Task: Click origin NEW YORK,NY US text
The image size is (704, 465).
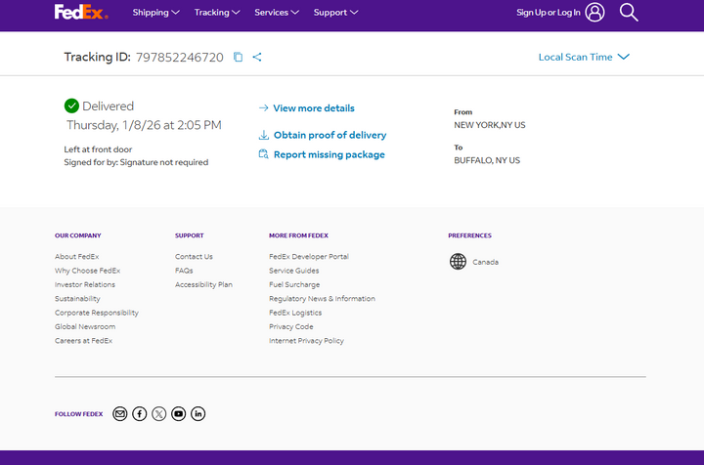Action: pyautogui.click(x=490, y=125)
